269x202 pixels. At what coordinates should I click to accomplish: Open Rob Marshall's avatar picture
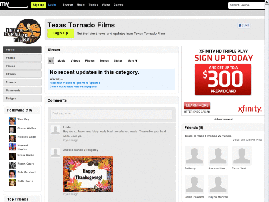[12, 174]
